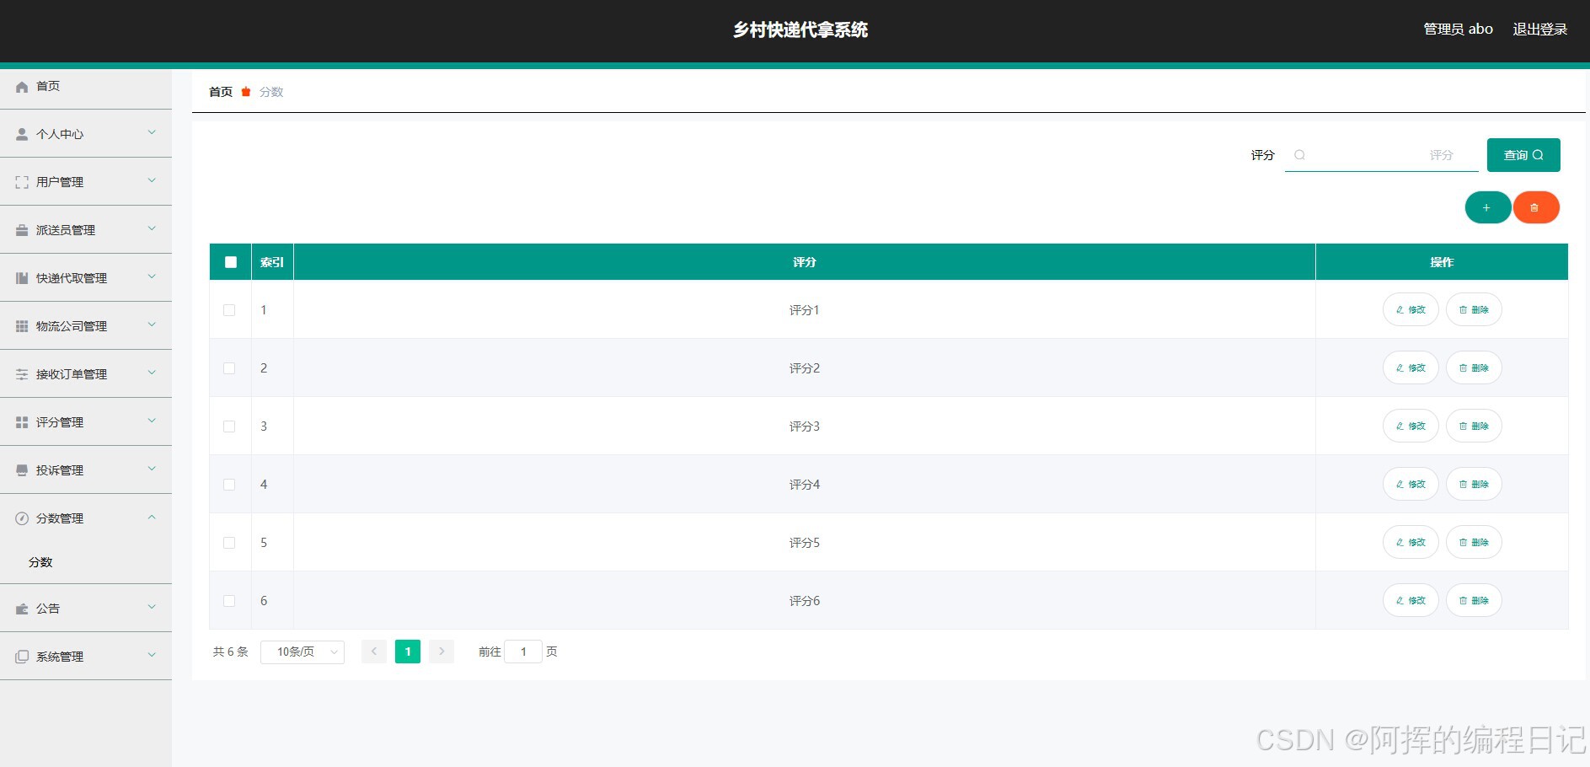Viewport: 1590px width, 767px height.
Task: Click the orange trash batch-delete button
Action: [1535, 207]
